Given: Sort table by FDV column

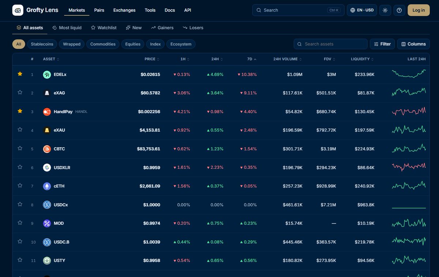Looking at the screenshot, I should pyautogui.click(x=330, y=59).
